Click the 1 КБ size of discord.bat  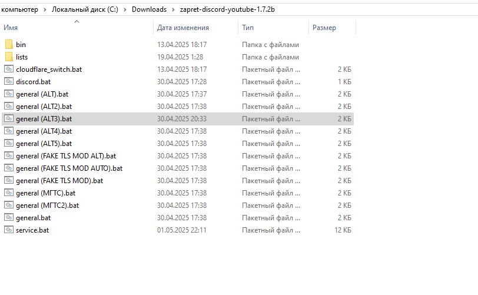coord(344,82)
